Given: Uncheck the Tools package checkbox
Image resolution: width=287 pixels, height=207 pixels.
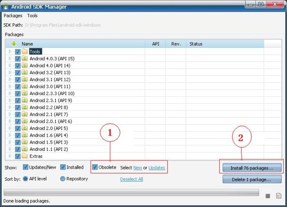Looking at the screenshot, I should (17, 52).
